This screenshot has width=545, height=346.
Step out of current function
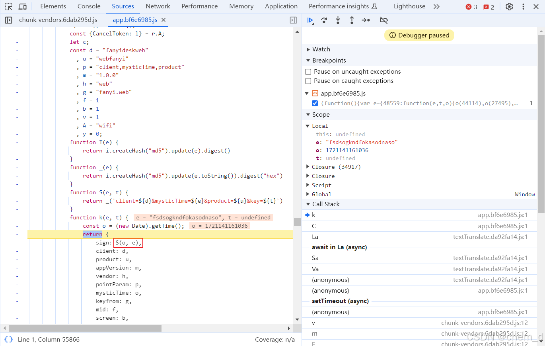coord(352,20)
